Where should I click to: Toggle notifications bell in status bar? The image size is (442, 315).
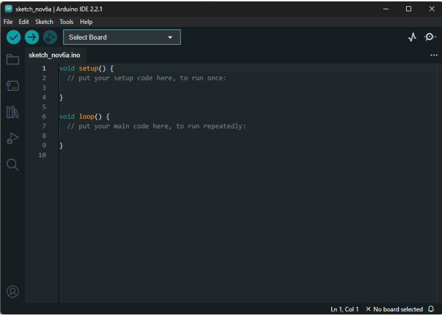pyautogui.click(x=431, y=309)
